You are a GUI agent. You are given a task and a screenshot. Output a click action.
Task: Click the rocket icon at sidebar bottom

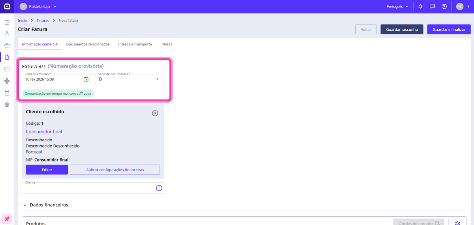(7, 218)
